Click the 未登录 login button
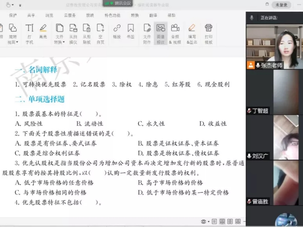 pos(281,5)
